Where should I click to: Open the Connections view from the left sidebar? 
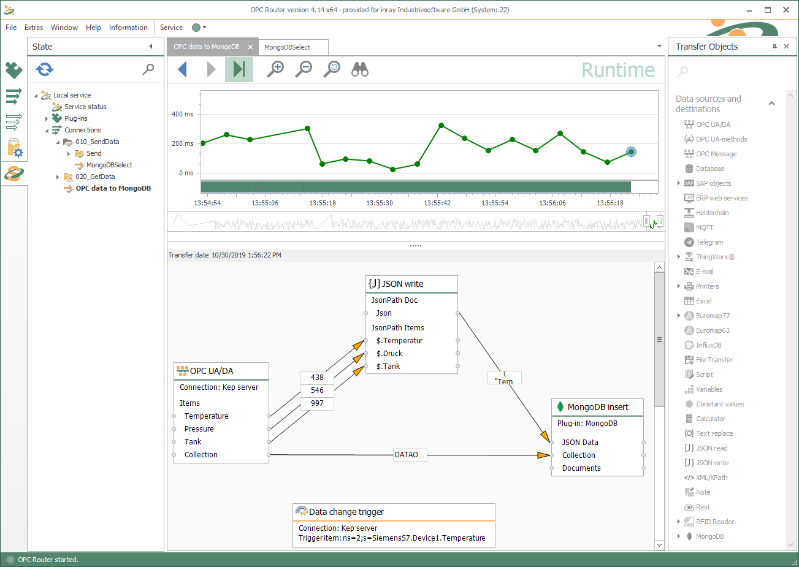(13, 96)
